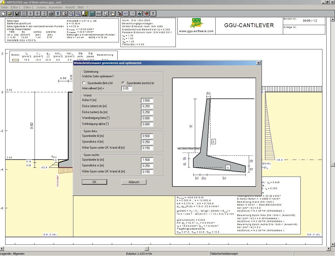Open a file with folder icon
335x256 pixels.
pyautogui.click(x=10, y=14)
